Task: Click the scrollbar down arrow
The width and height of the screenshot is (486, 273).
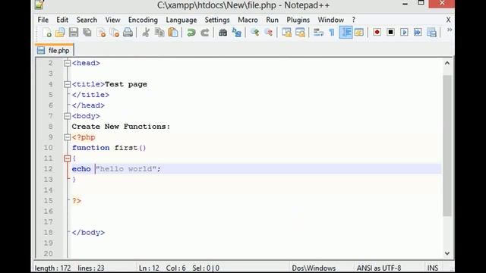Action: click(447, 253)
